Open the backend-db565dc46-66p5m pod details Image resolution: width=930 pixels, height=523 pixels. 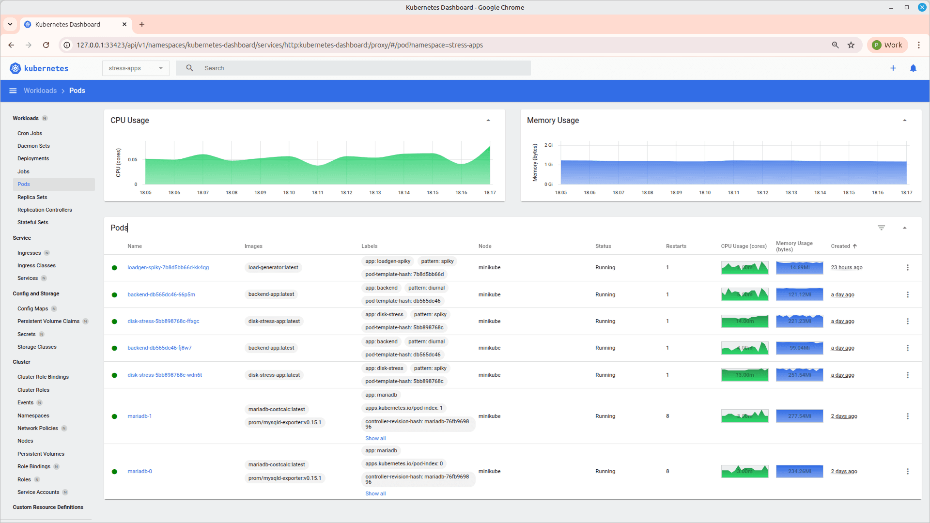pos(161,294)
